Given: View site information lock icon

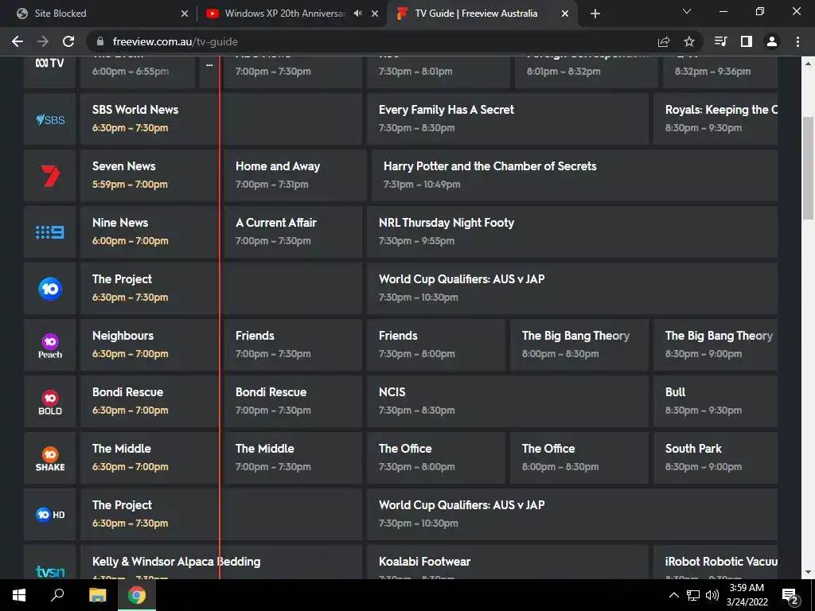Looking at the screenshot, I should [100, 41].
